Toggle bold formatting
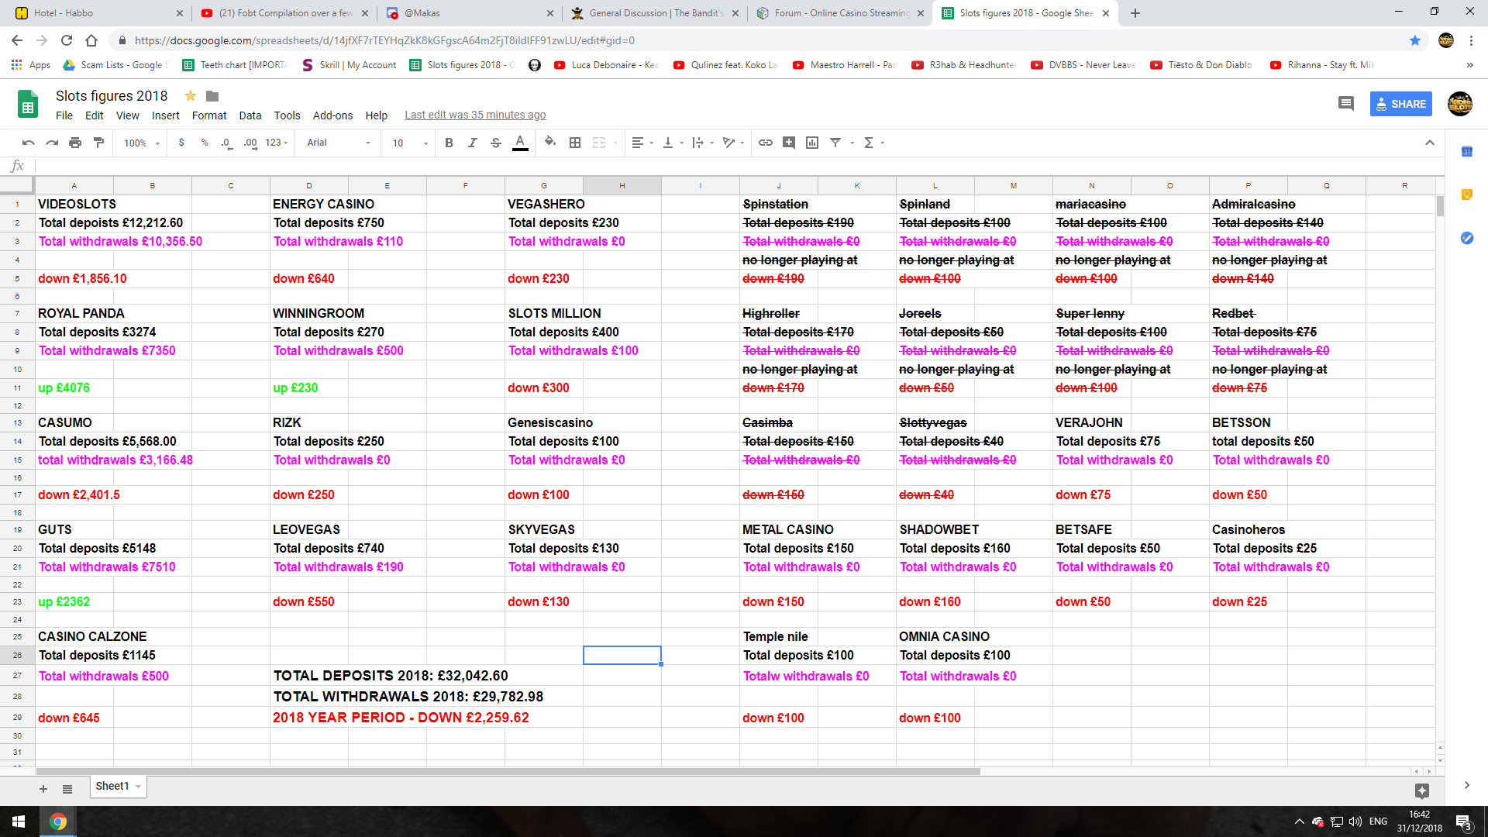The image size is (1488, 837). [x=449, y=143]
